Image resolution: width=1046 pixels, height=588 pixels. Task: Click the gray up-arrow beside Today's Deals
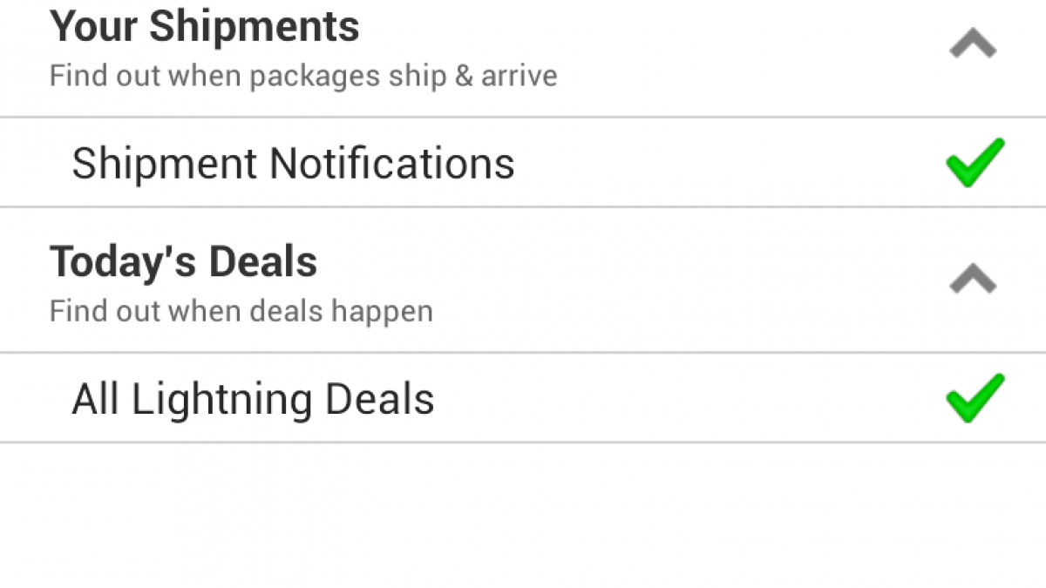tap(973, 280)
